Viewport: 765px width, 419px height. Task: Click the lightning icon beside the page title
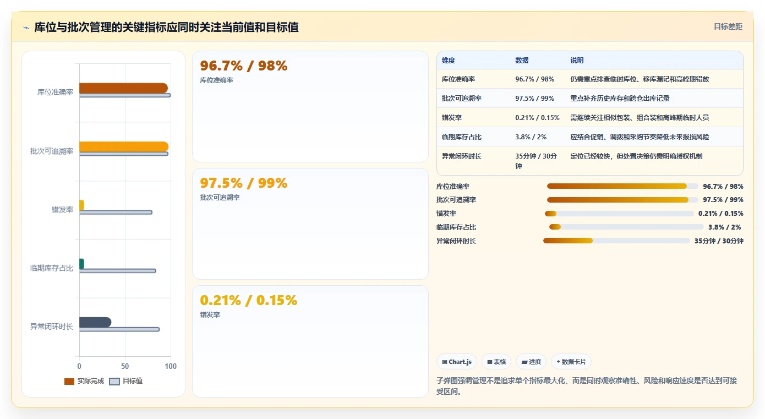[x=26, y=28]
